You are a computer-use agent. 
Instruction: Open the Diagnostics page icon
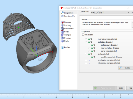coord(62,13)
